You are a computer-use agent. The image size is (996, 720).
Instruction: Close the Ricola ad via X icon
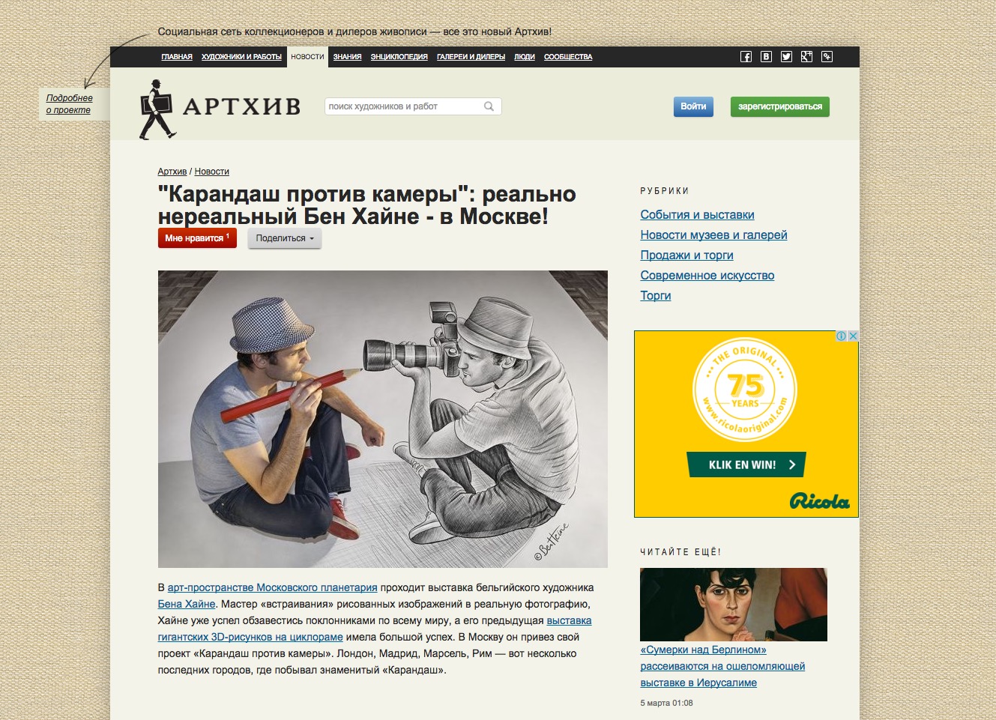click(x=853, y=336)
